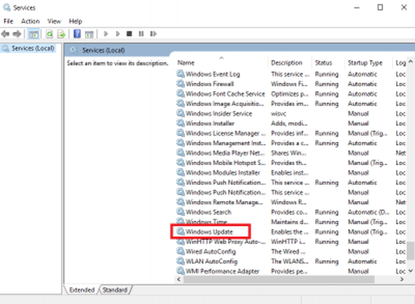The image size is (415, 304).
Task: Click the Pause Service icon
Action: (141, 34)
